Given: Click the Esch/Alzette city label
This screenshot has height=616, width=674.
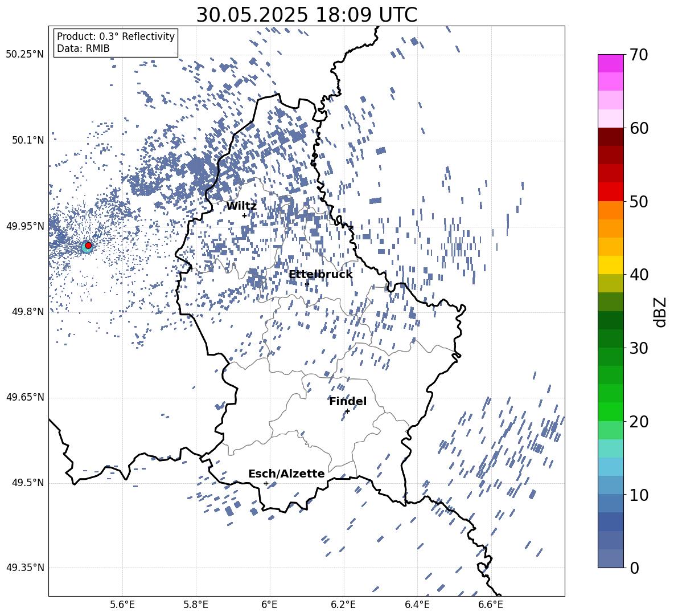Looking at the screenshot, I should (x=286, y=474).
